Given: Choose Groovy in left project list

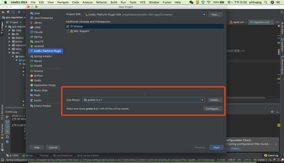Looking at the screenshot, I should pyautogui.click(x=38, y=71).
